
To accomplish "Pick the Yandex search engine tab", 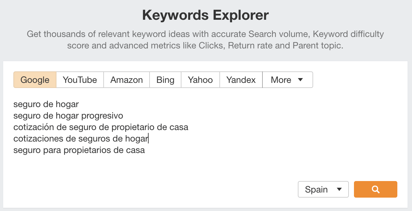I will pyautogui.click(x=241, y=80).
